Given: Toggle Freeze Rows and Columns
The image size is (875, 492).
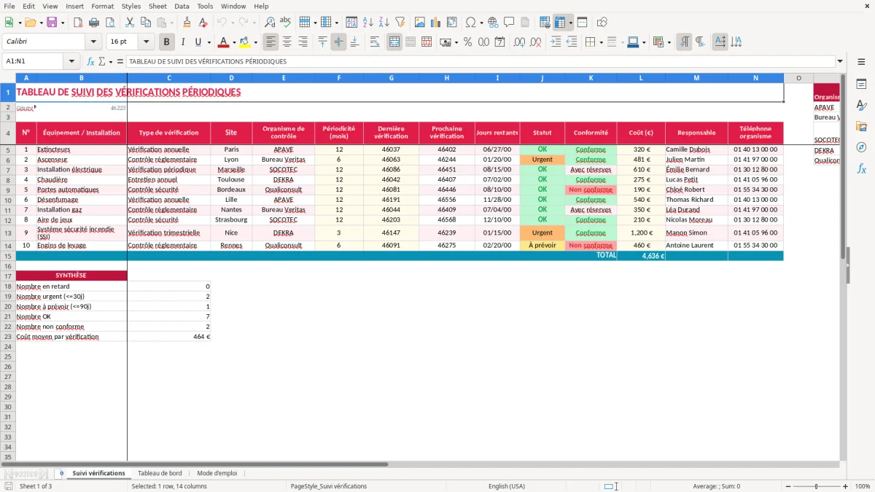Looking at the screenshot, I should pyautogui.click(x=560, y=23).
